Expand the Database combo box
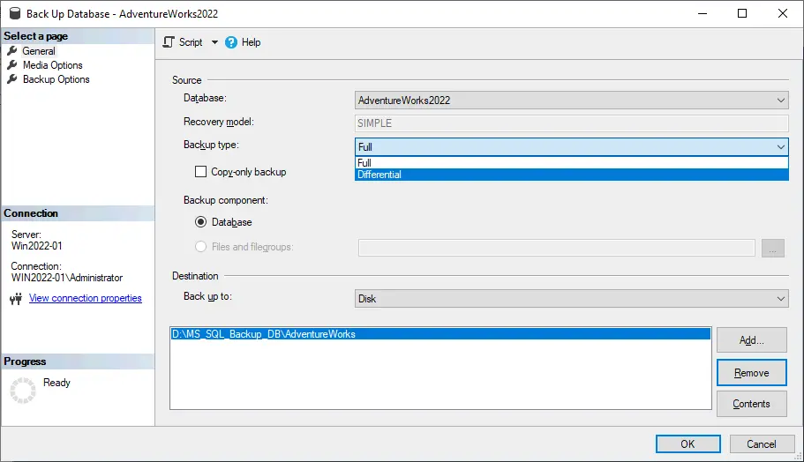 [x=572, y=101]
